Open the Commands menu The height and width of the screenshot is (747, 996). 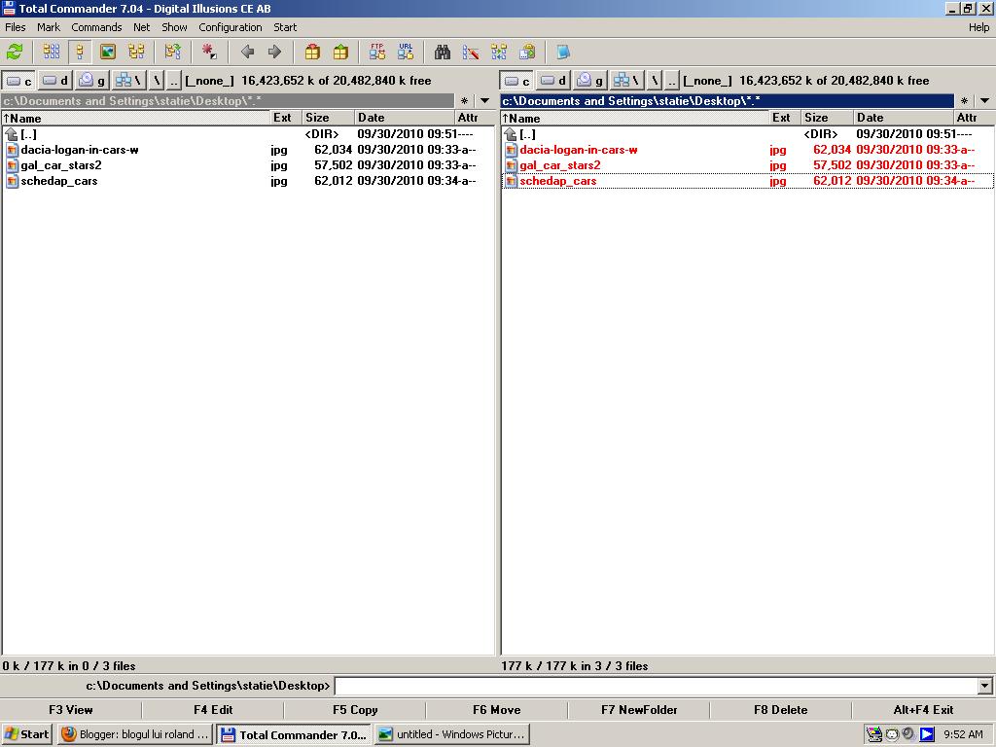96,27
